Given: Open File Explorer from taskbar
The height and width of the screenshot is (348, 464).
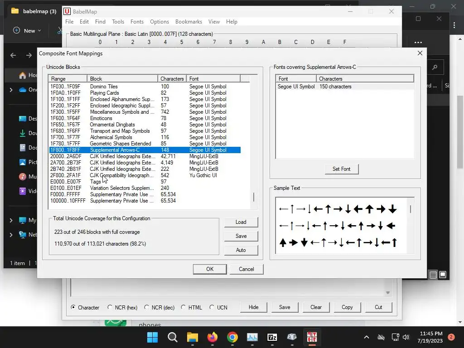Looking at the screenshot, I should coord(192,337).
